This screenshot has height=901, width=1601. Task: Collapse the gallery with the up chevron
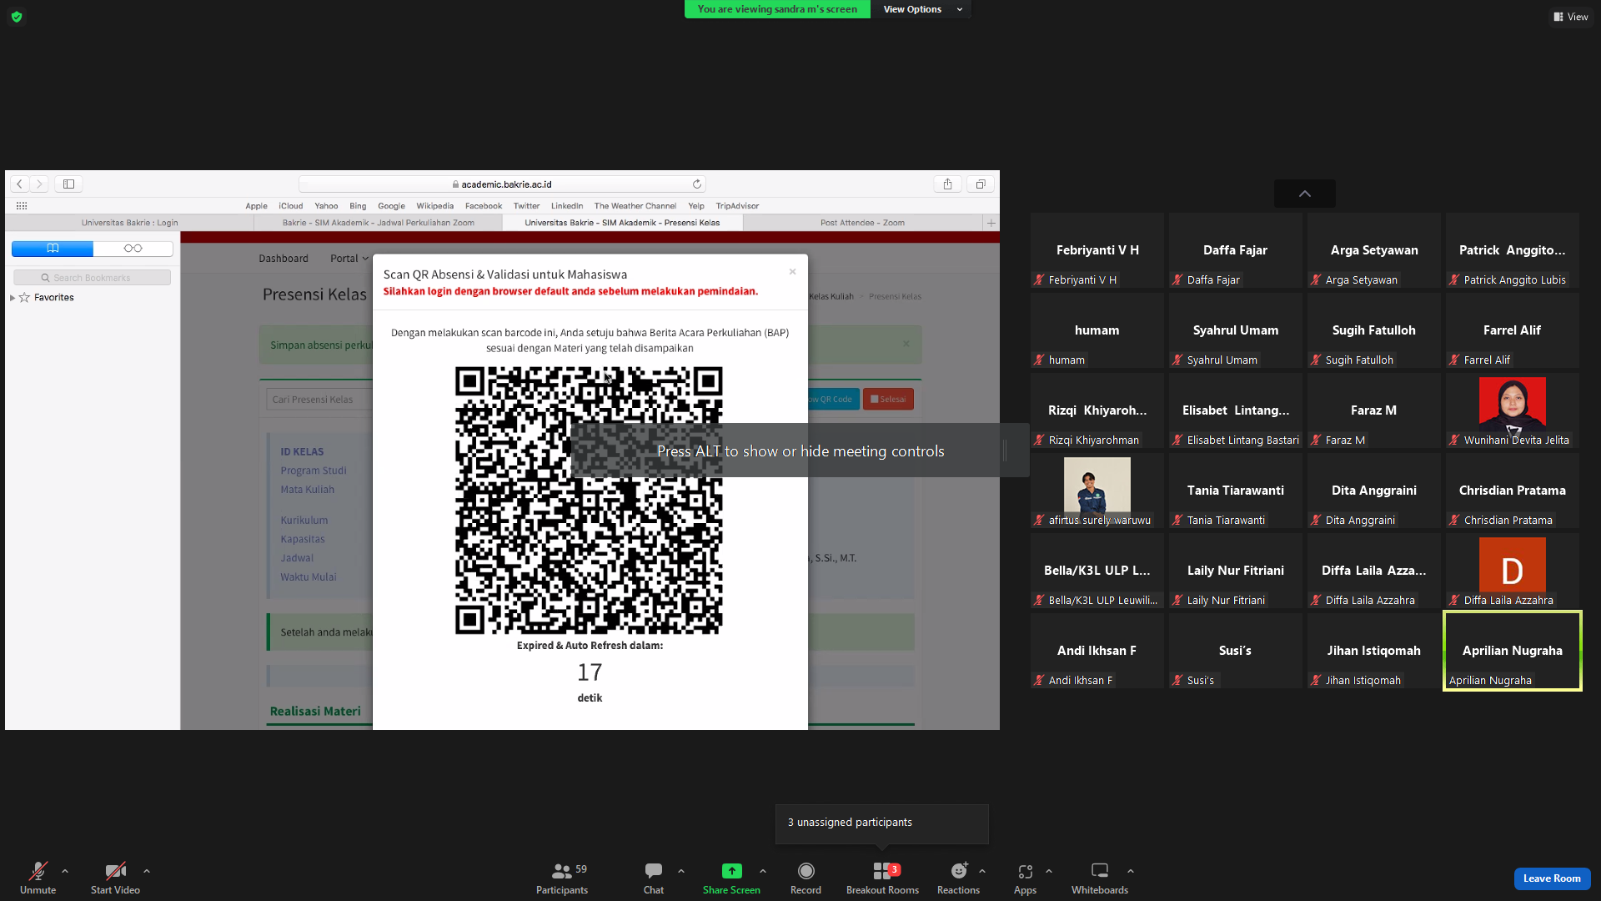1305,194
